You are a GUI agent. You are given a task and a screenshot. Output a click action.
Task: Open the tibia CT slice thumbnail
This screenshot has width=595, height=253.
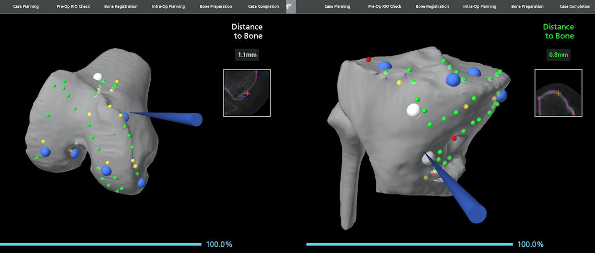coord(558,93)
